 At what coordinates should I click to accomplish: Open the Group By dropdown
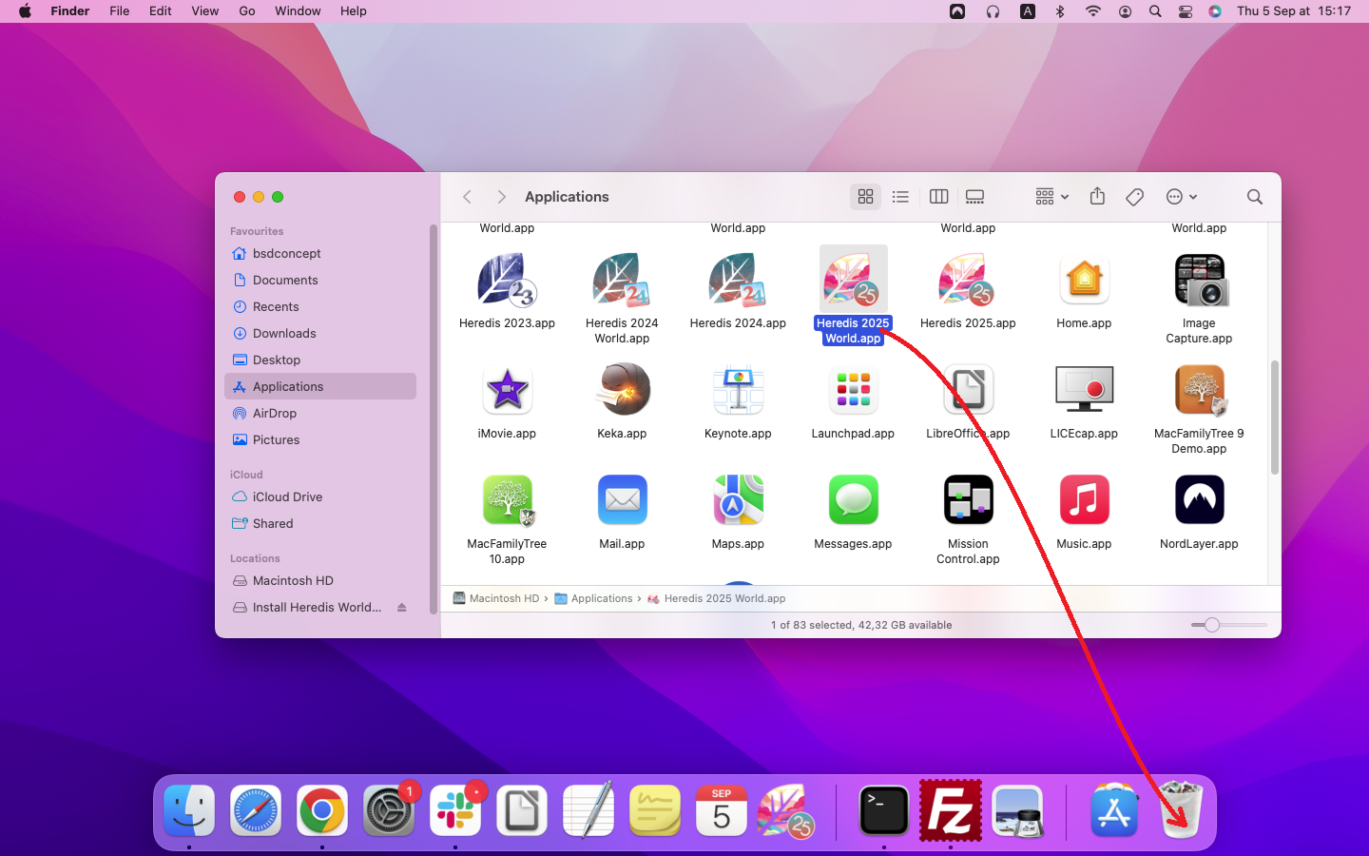[1051, 197]
